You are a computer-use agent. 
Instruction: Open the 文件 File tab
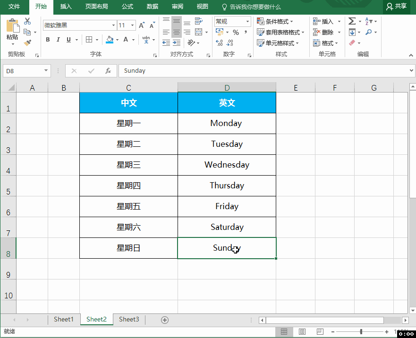coord(14,6)
